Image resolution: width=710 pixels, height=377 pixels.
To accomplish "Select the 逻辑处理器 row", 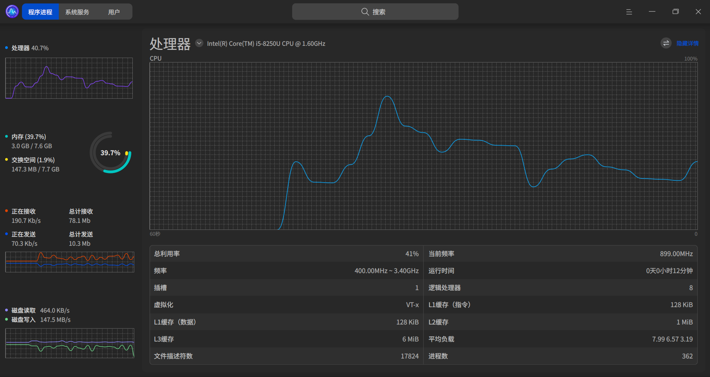I will point(561,288).
